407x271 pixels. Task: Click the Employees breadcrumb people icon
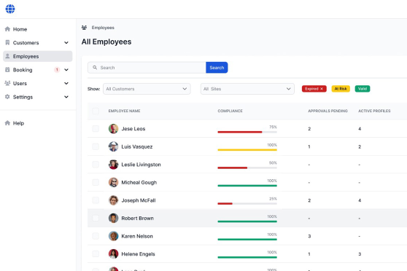coord(84,28)
